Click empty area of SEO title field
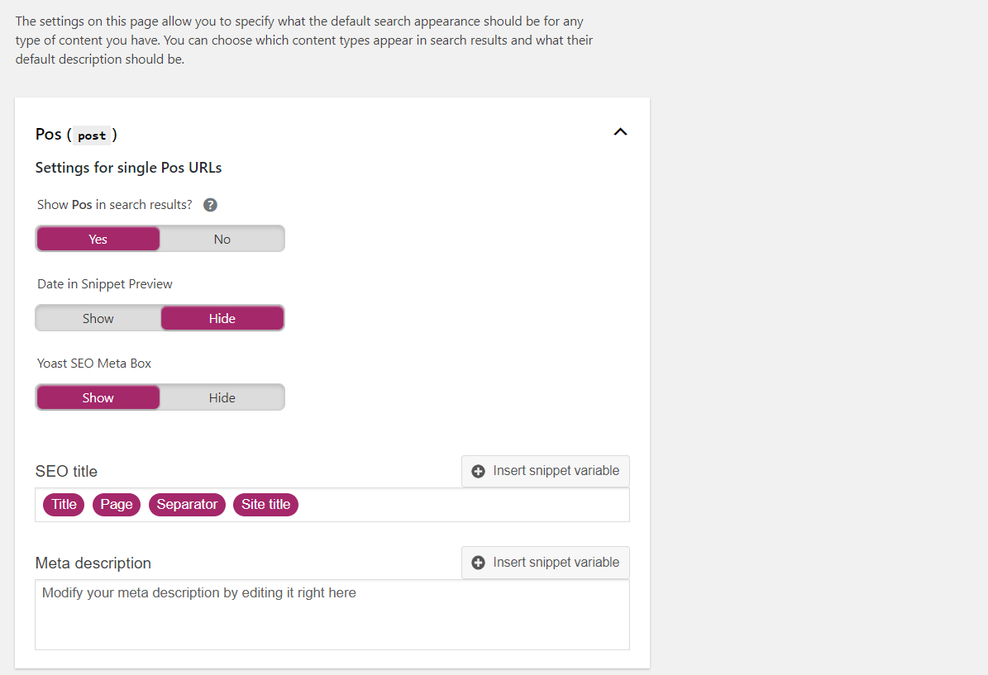 pyautogui.click(x=463, y=505)
